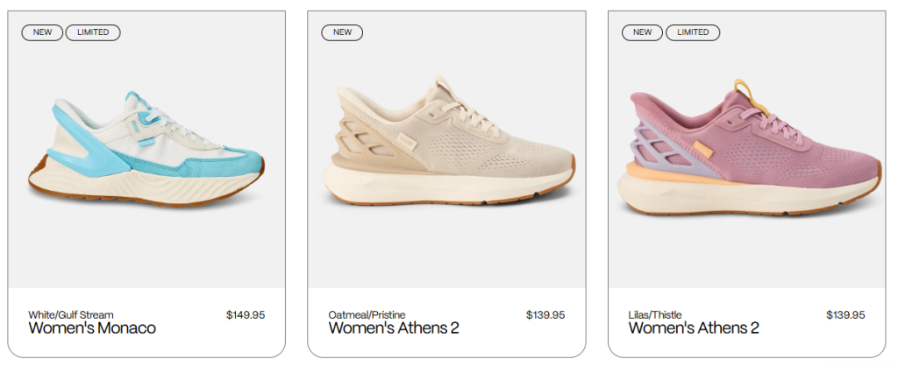Select the White/Gulf Stream colorway label
The width and height of the screenshot is (898, 366).
pos(71,314)
